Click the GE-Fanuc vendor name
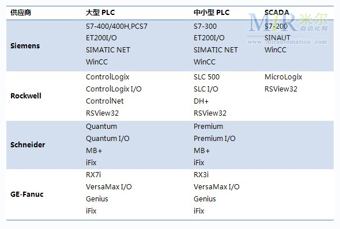 pyautogui.click(x=27, y=194)
